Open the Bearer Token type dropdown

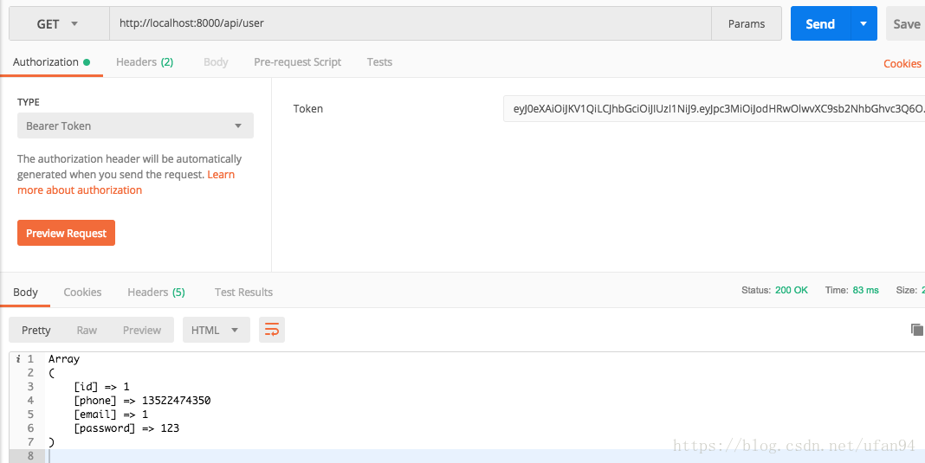[x=135, y=125]
